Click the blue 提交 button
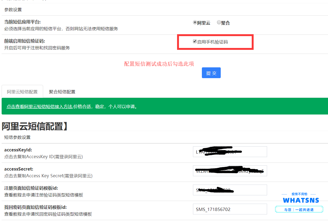This screenshot has height=222, width=328. (x=211, y=73)
